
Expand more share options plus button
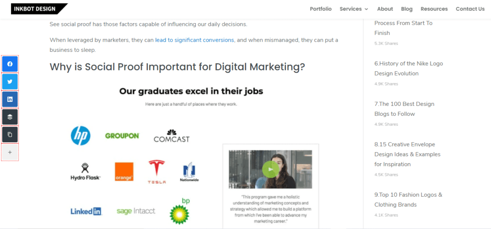tap(10, 152)
